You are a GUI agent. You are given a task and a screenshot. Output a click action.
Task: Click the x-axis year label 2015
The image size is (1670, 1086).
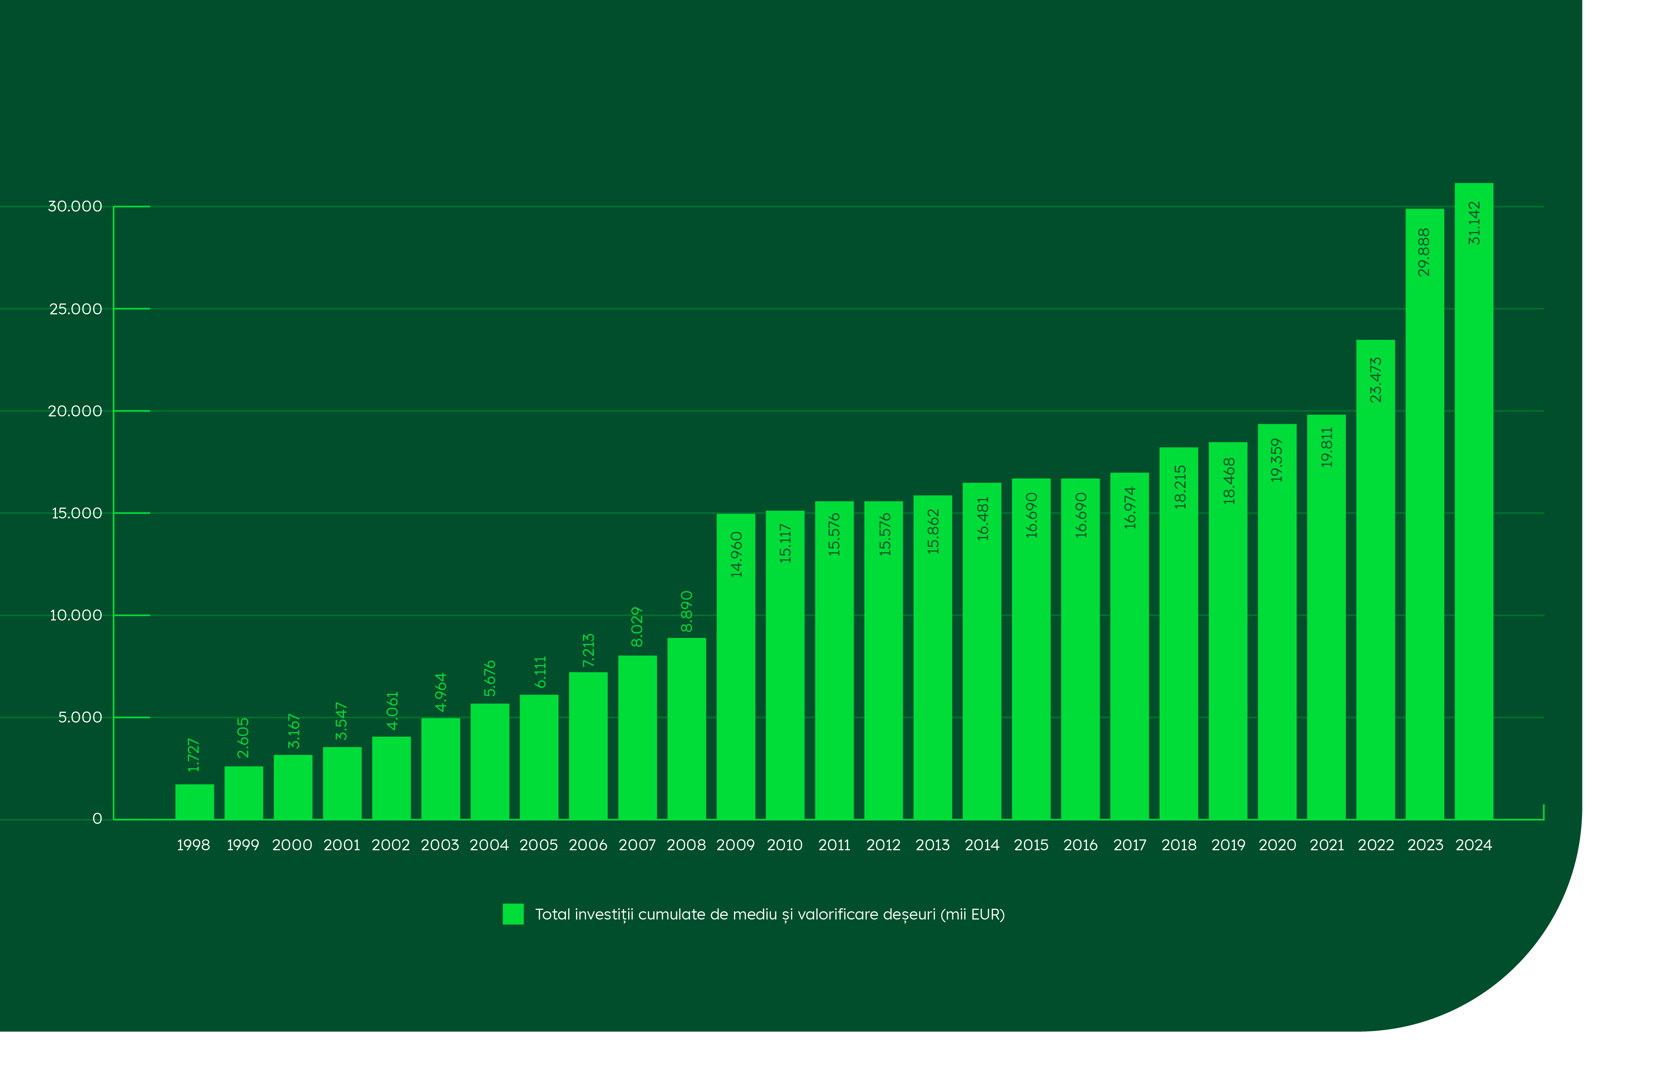tap(1031, 845)
